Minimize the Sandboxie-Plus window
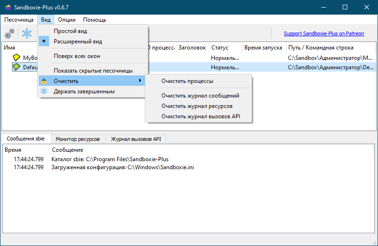Image resolution: width=378 pixels, height=246 pixels. [324, 7]
